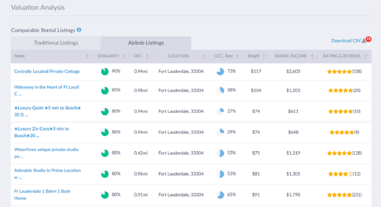Screen dimensions: 381x207
Task: Click the Download CSV icon
Action: [364, 41]
